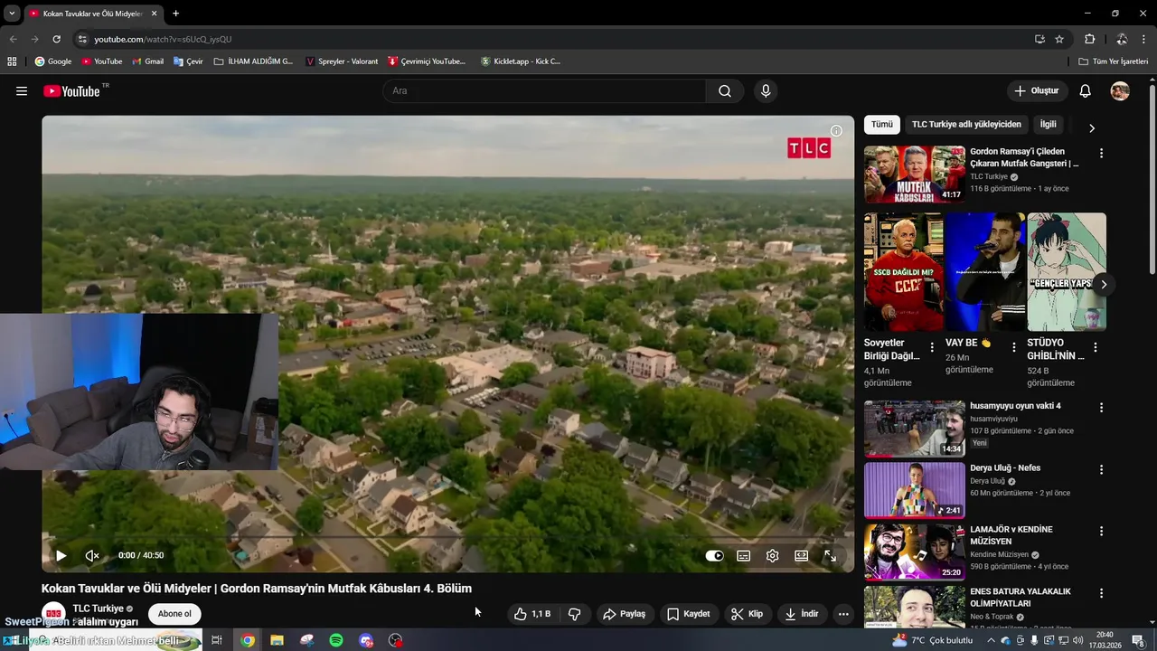The width and height of the screenshot is (1157, 651).
Task: Open the Mutfak Gangsteri video thumbnail
Action: click(x=914, y=175)
